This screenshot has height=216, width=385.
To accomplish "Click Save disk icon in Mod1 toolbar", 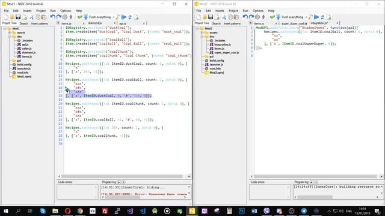I will click(18, 17).
